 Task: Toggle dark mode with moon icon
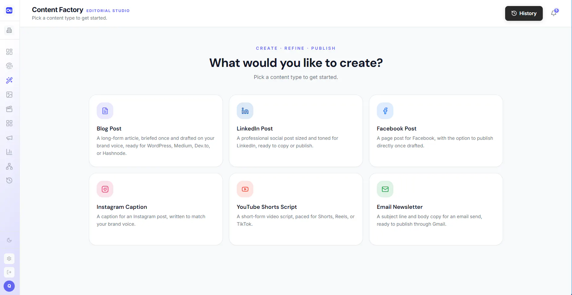9,240
